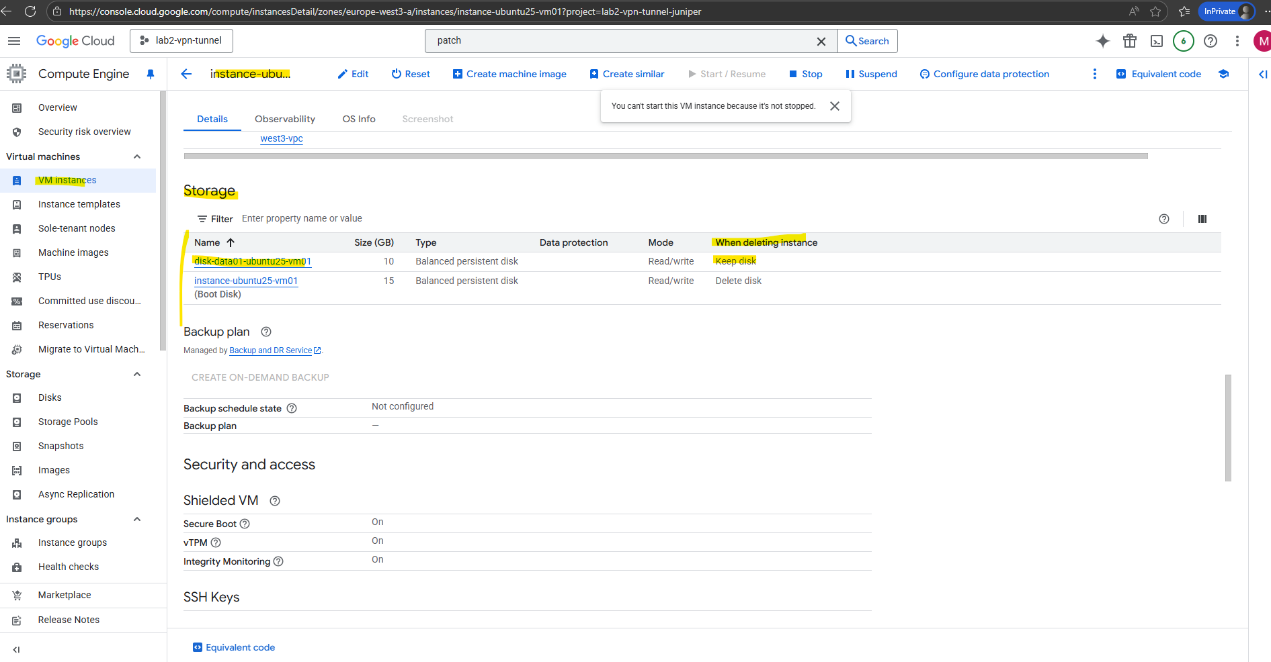The height and width of the screenshot is (662, 1271).
Task: Pin Compute Engine product
Action: tap(151, 74)
